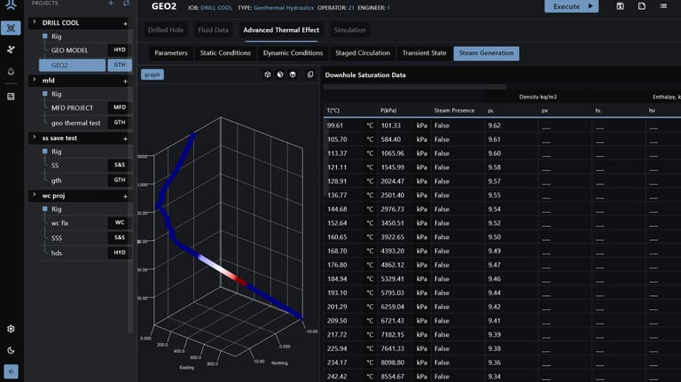
Task: Click red hot segment of well path
Action: coord(240,280)
